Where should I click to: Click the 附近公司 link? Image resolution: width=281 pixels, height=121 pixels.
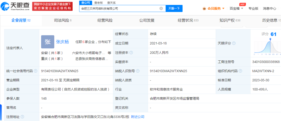pyautogui.click(x=138, y=117)
